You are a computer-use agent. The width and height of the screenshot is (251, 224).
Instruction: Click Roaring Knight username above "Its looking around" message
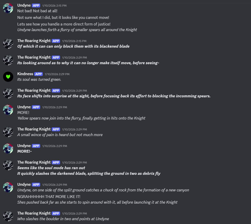click(x=34, y=57)
